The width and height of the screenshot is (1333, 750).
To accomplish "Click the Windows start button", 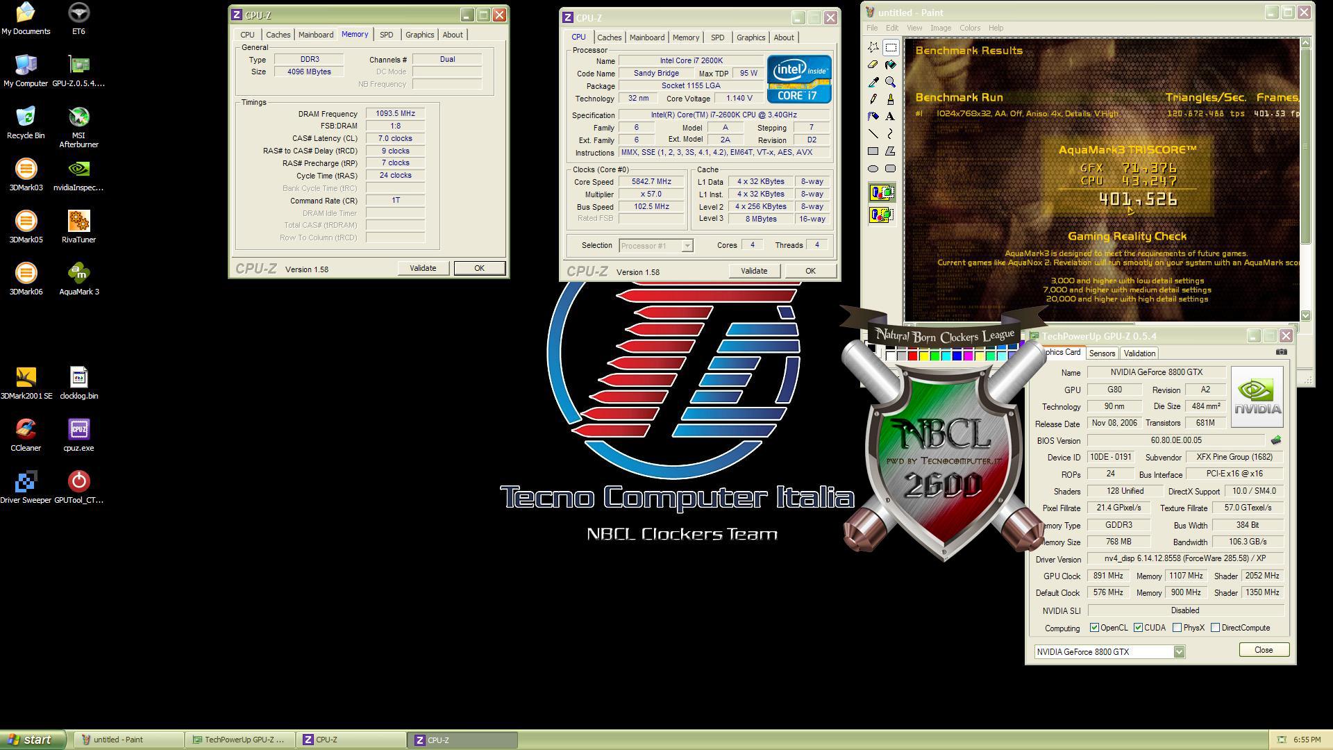I will point(33,740).
